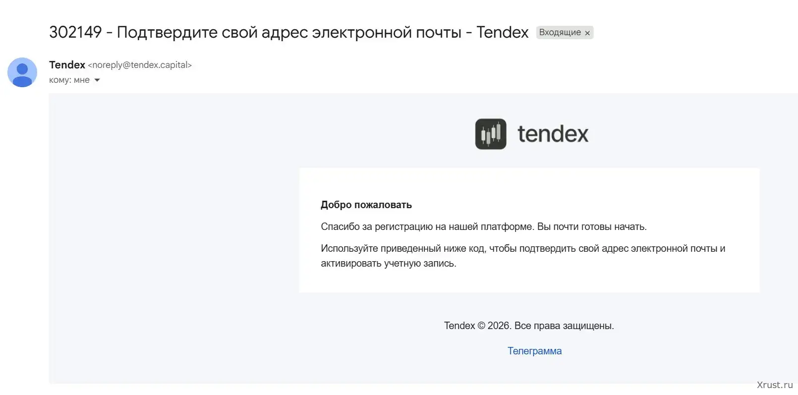Screen dimensions: 798x395
Task: Click the sender name Tendex
Action: pos(67,65)
